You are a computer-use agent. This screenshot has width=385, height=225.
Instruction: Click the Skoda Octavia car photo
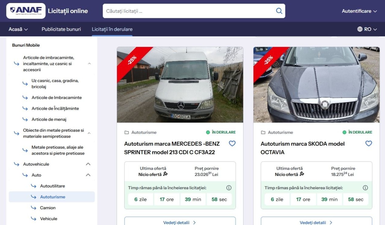(x=316, y=85)
